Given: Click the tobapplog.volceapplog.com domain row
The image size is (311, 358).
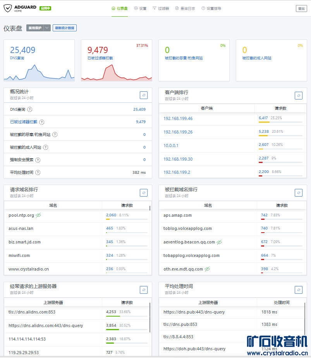Looking at the screenshot, I should click(x=233, y=255).
